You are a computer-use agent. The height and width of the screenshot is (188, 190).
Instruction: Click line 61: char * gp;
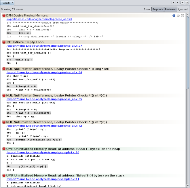tap(17, 76)
